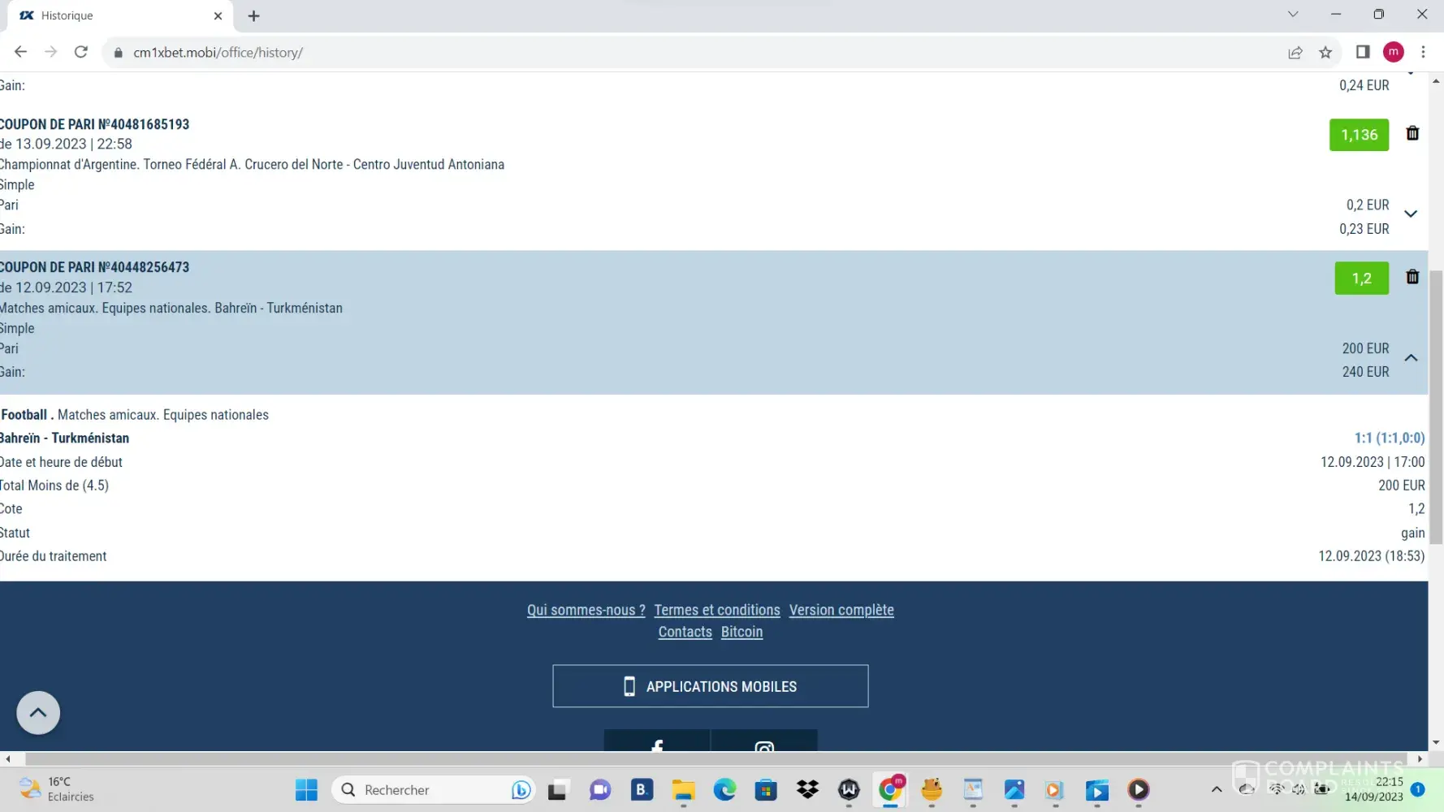Click the page scrollbar up arrow
The width and height of the screenshot is (1444, 812).
click(x=1436, y=80)
